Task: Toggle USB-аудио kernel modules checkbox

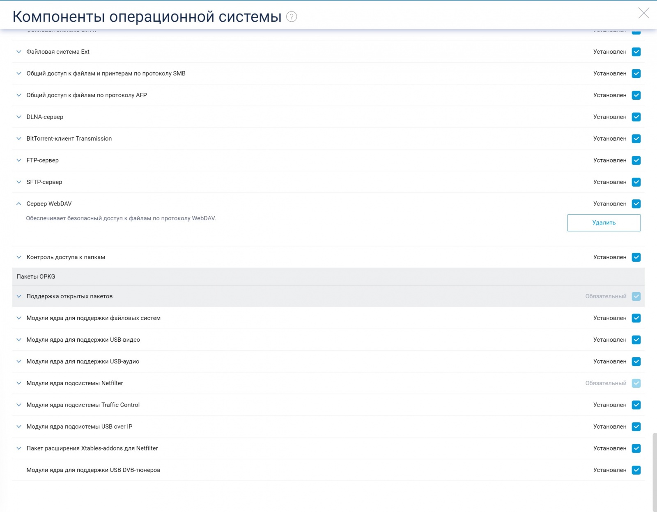Action: point(636,362)
